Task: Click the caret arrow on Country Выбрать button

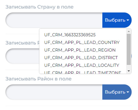Action: (x=128, y=20)
